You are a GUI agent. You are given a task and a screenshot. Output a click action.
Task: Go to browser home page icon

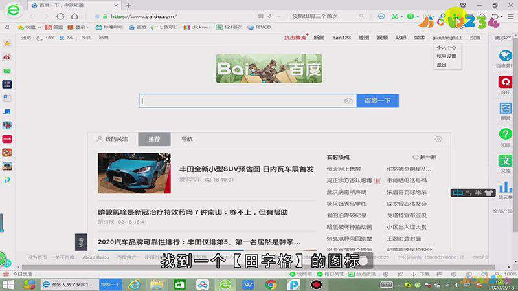pos(74,16)
